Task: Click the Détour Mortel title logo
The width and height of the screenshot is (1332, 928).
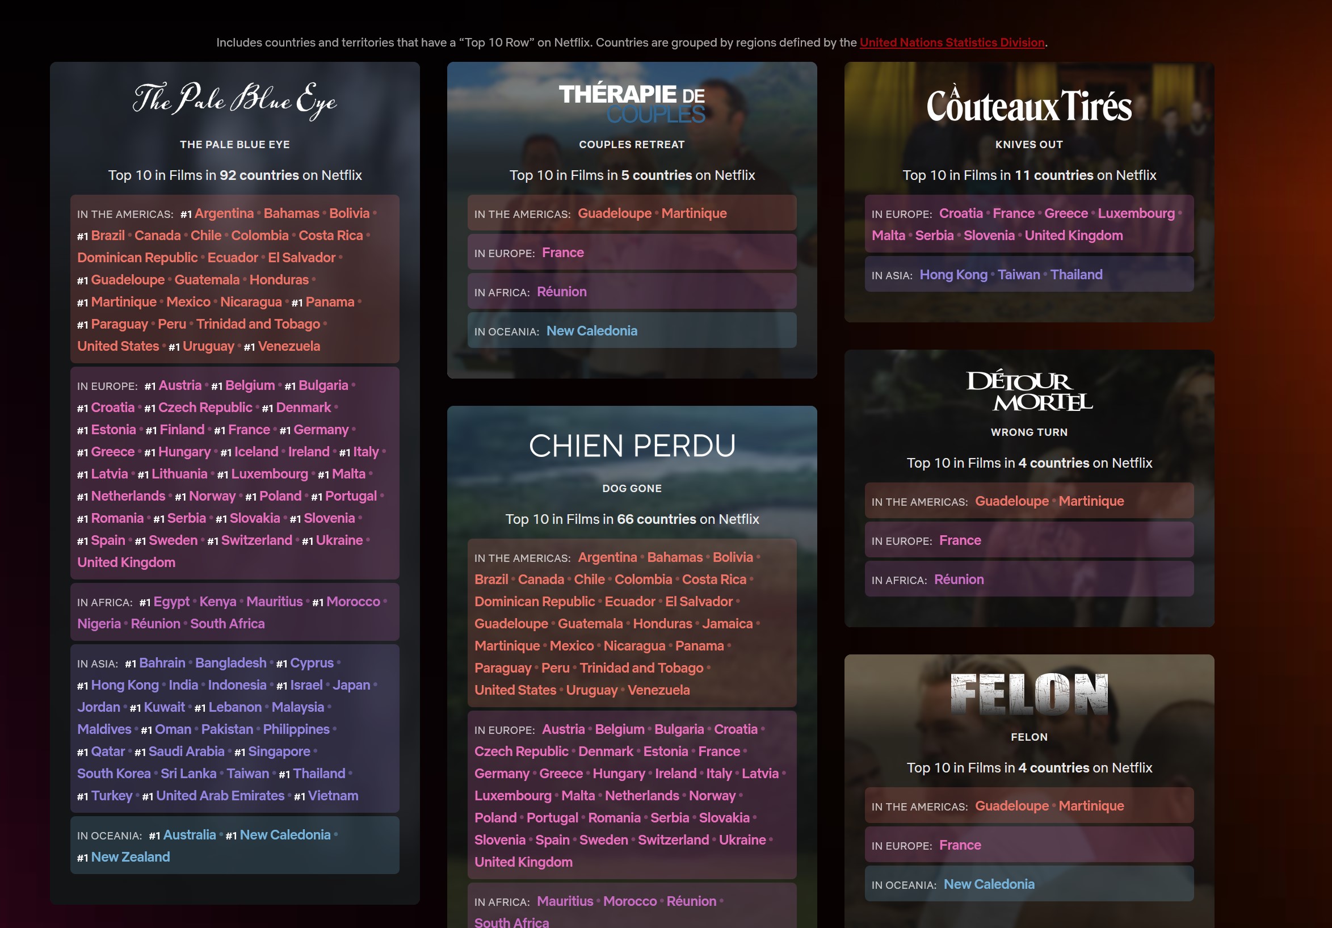Action: tap(1028, 390)
